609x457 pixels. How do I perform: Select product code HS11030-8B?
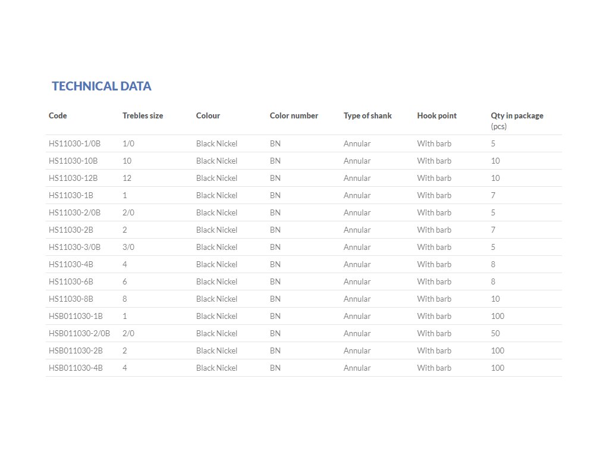pyautogui.click(x=71, y=299)
